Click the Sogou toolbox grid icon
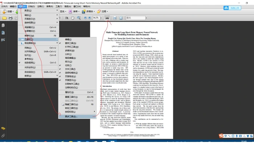This screenshot has height=143, width=254. click(x=251, y=136)
